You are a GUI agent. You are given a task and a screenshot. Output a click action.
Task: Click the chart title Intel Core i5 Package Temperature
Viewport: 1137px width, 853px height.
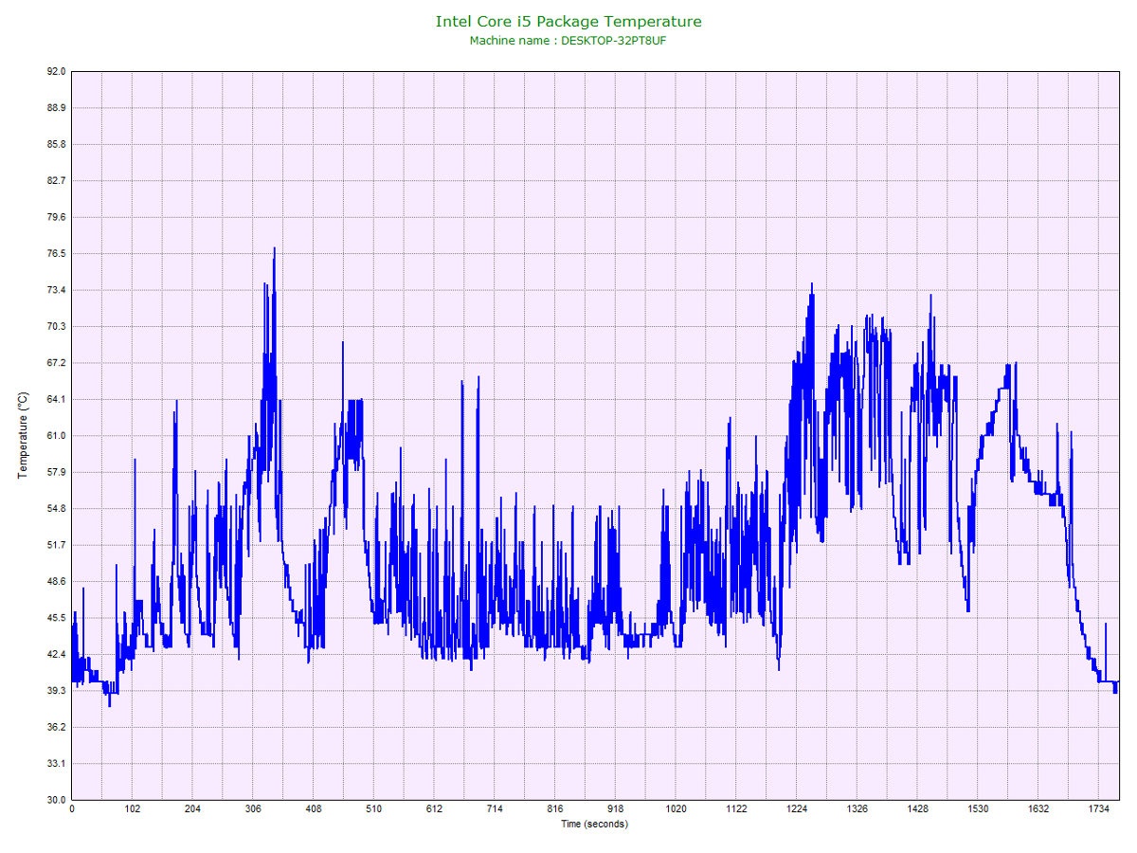pos(568,21)
